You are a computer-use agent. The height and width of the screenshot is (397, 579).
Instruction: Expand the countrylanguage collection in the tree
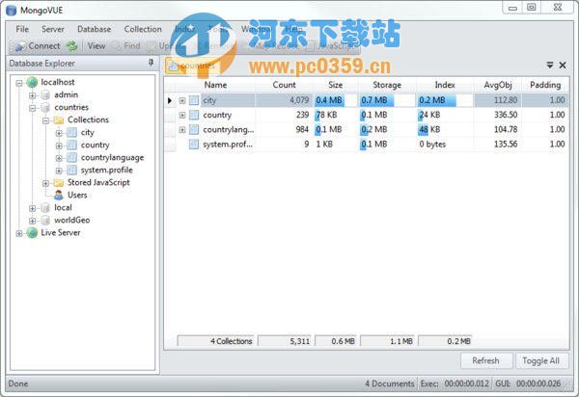pos(59,158)
